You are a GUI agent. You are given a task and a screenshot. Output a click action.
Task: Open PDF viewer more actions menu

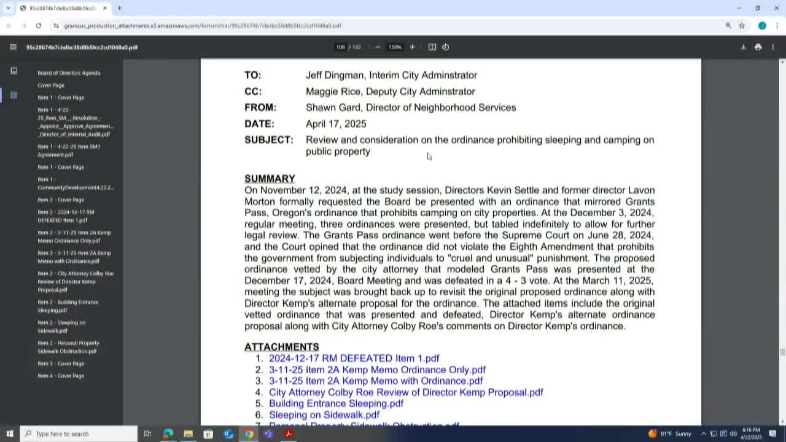coord(773,47)
